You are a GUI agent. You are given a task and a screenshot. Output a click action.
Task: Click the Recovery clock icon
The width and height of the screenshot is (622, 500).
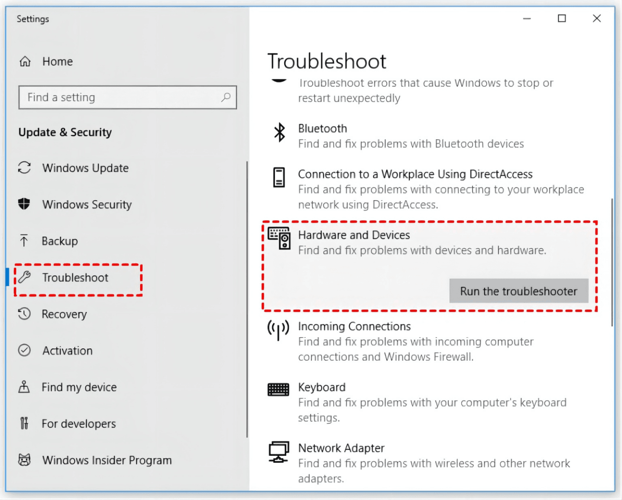coord(25,314)
